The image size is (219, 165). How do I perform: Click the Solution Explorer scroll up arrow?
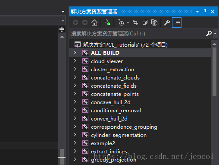(214, 44)
